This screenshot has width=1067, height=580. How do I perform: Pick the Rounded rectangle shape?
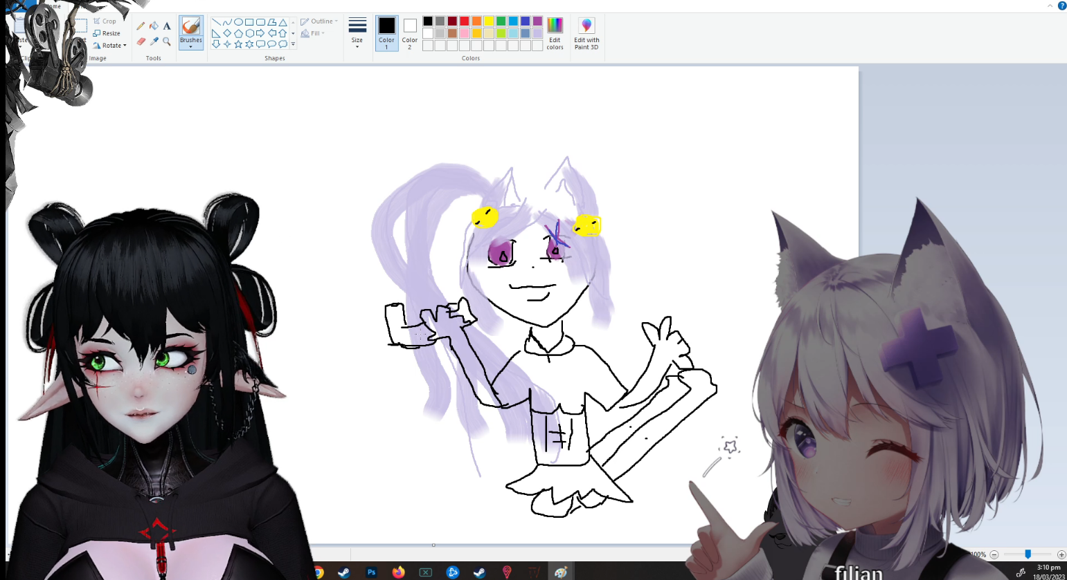point(260,22)
